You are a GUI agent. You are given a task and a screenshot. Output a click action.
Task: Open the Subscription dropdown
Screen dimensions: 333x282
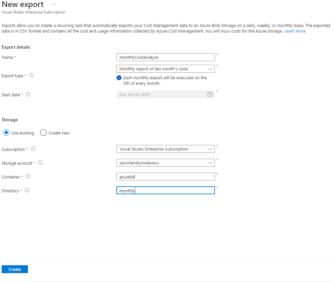(165, 149)
